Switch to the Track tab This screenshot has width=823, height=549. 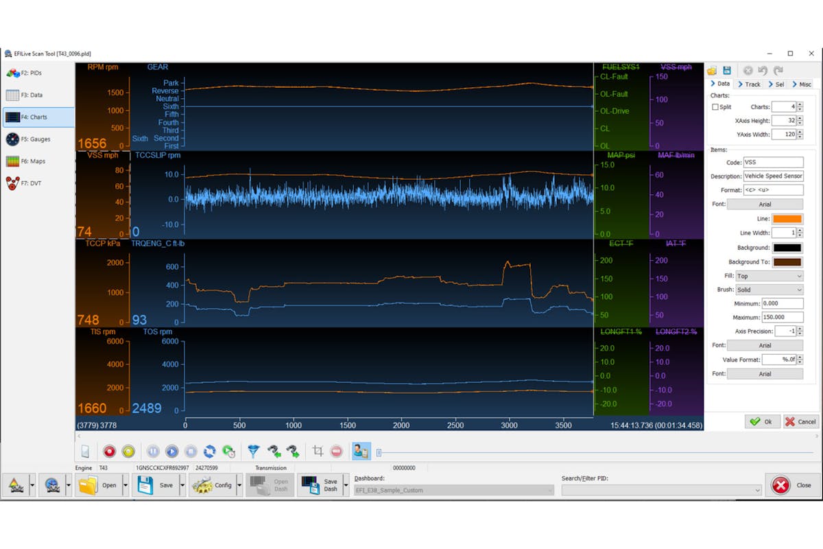pos(750,84)
